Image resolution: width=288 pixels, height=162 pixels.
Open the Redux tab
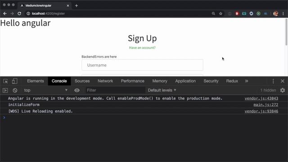click(x=232, y=81)
